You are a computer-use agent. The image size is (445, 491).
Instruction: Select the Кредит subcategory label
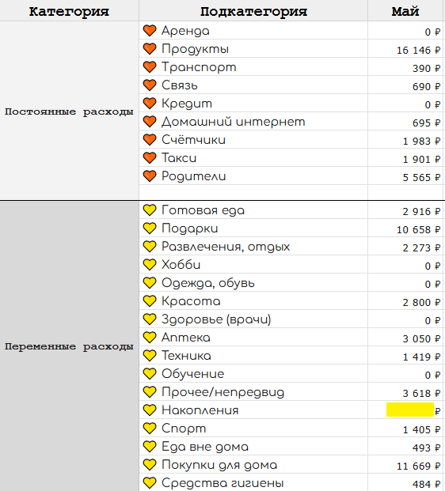click(x=187, y=104)
